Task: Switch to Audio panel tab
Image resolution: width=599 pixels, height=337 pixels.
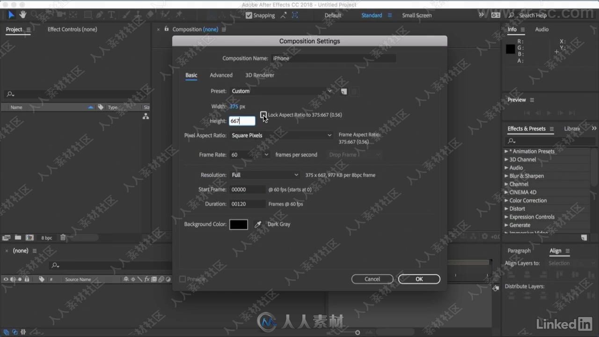Action: (x=542, y=29)
